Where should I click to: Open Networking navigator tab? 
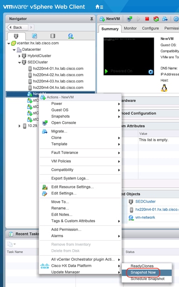(70, 36)
